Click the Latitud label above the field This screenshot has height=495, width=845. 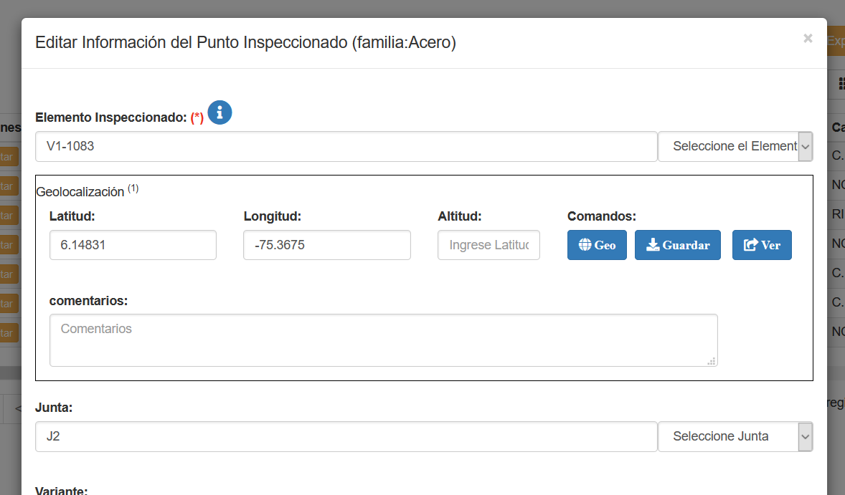coord(72,216)
